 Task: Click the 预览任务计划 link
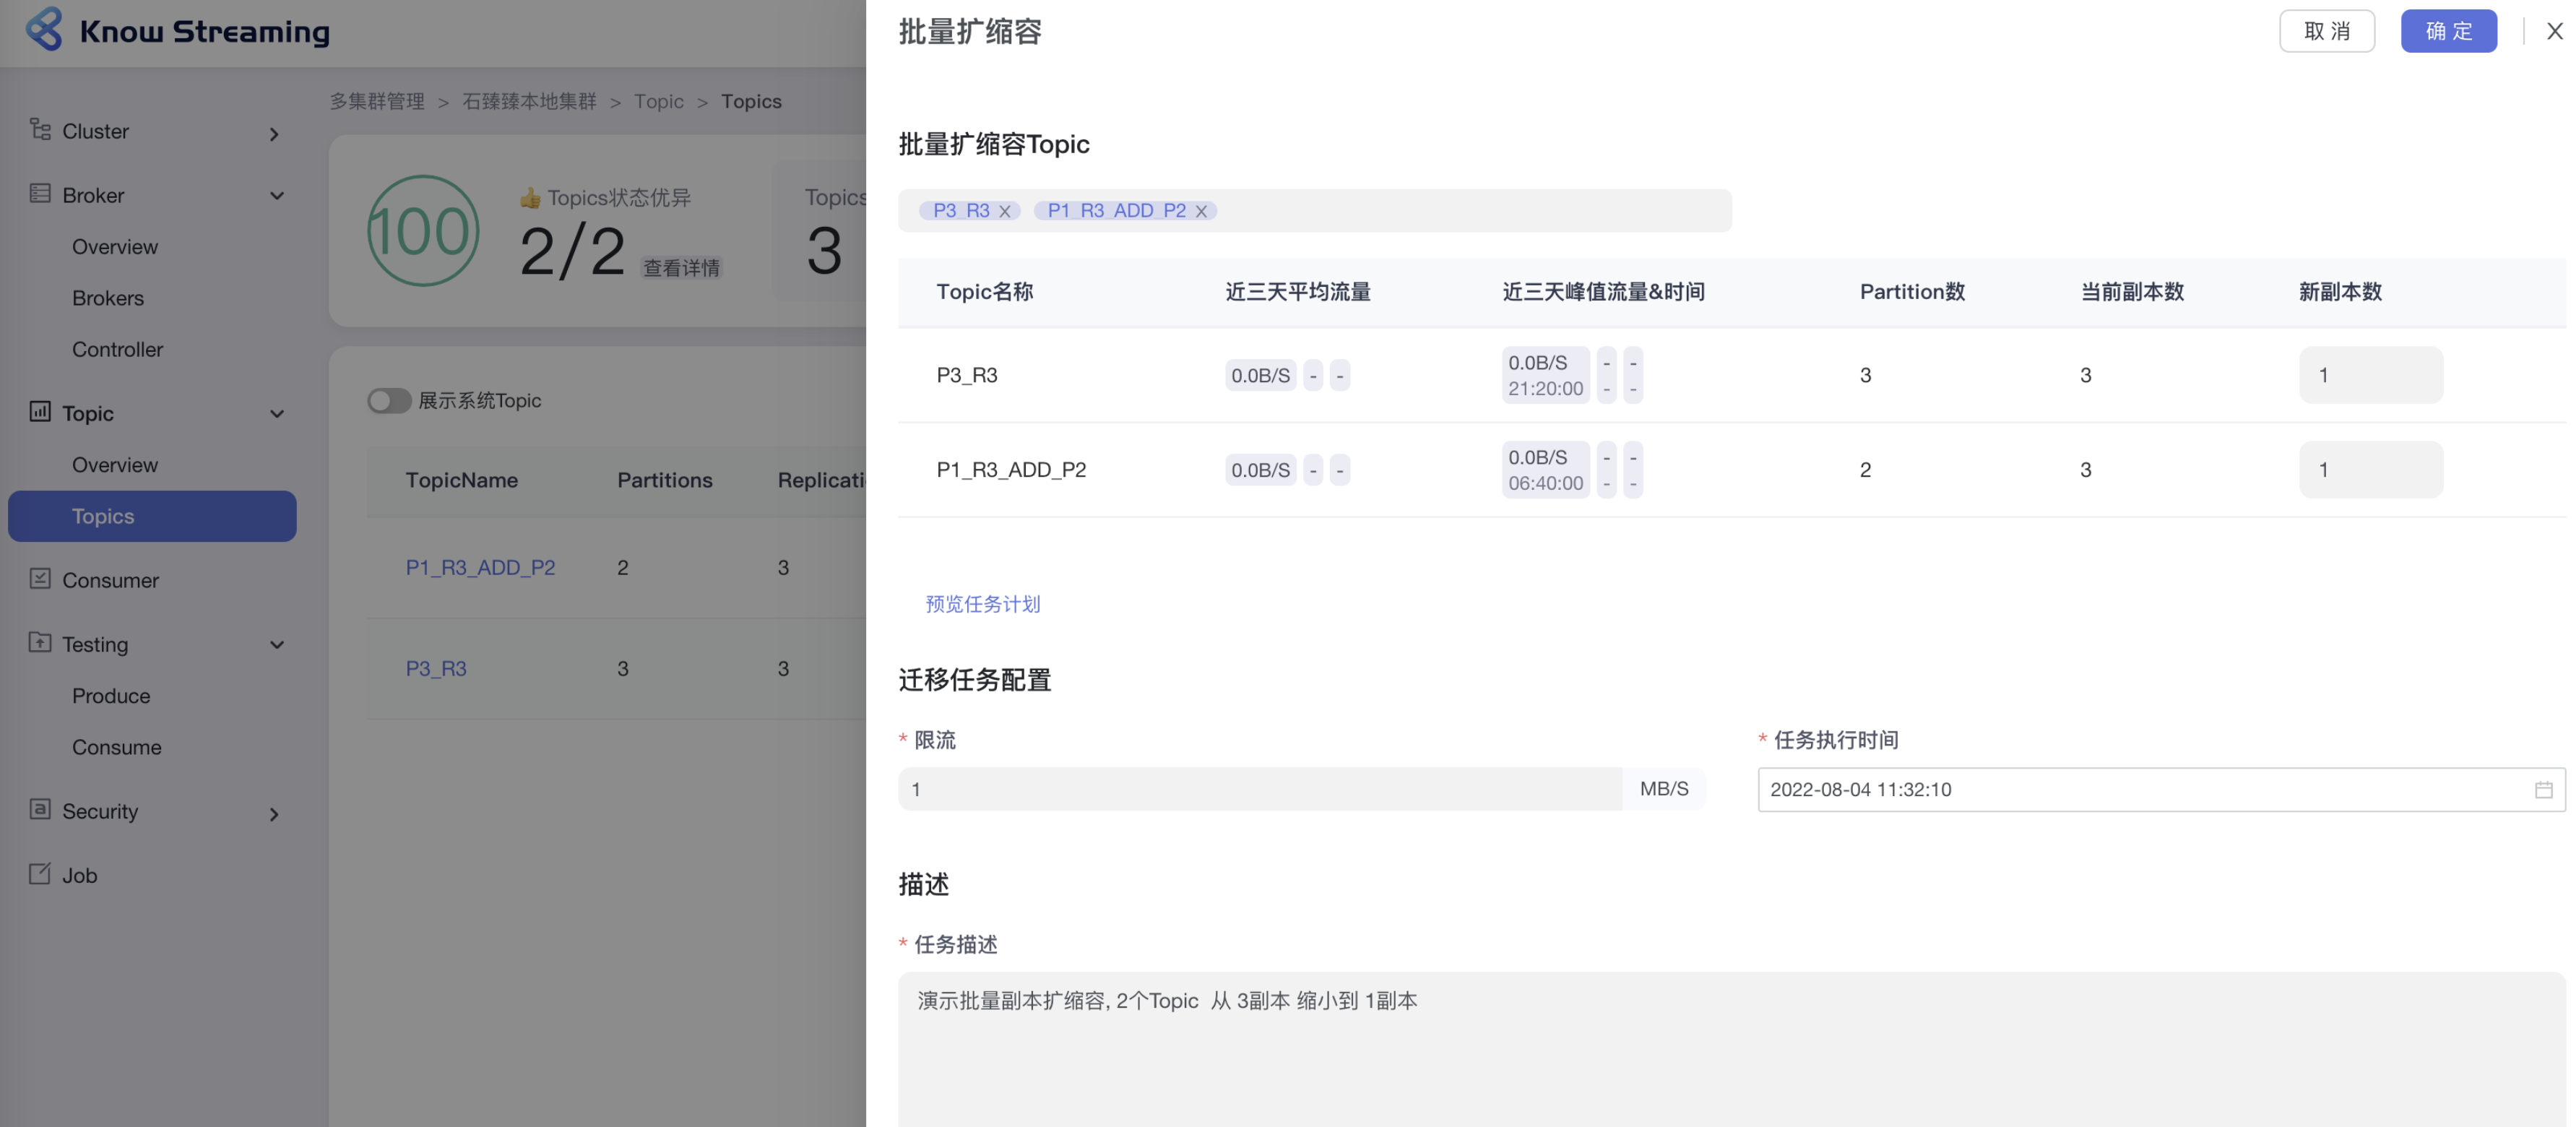coord(982,603)
